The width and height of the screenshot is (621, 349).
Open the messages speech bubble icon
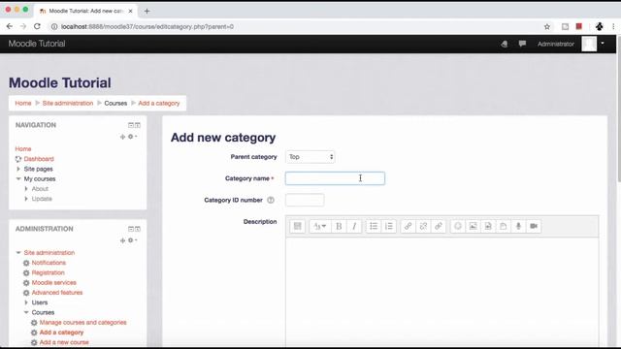point(522,44)
